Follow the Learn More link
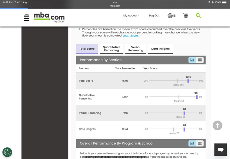 [x=130, y=36]
